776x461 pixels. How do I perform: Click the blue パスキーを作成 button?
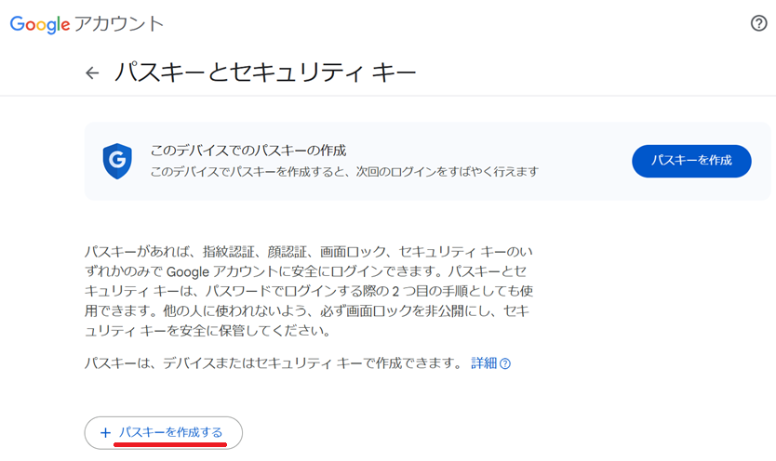tap(691, 161)
